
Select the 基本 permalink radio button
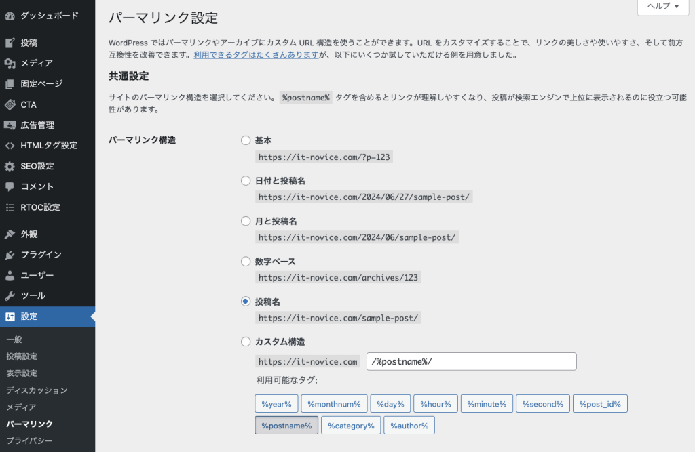pyautogui.click(x=246, y=140)
